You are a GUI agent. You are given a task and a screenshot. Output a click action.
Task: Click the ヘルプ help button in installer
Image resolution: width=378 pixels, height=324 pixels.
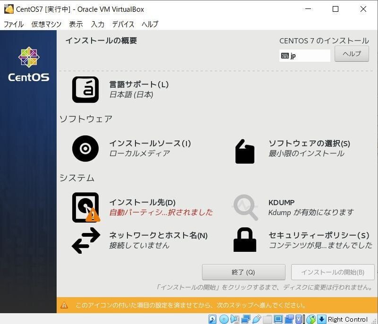[x=352, y=54]
